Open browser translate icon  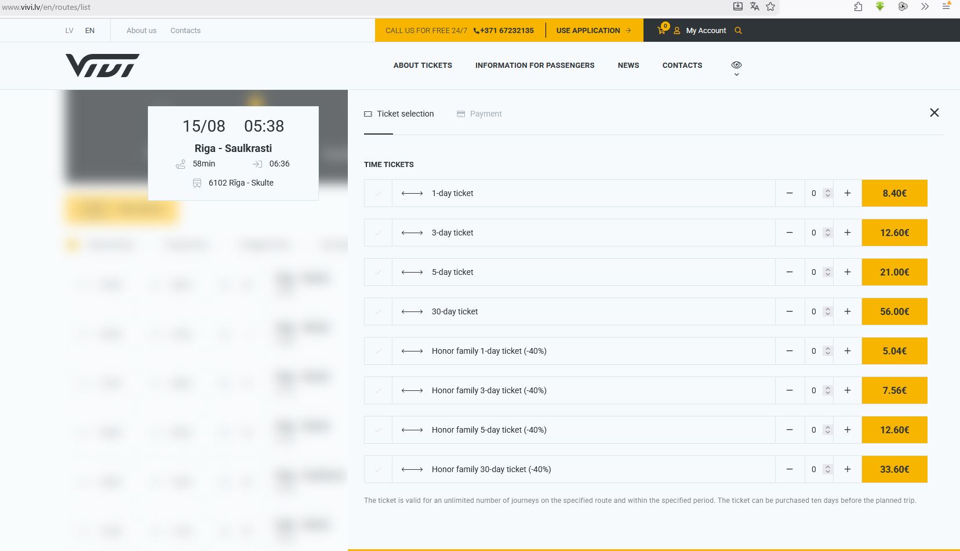point(754,6)
